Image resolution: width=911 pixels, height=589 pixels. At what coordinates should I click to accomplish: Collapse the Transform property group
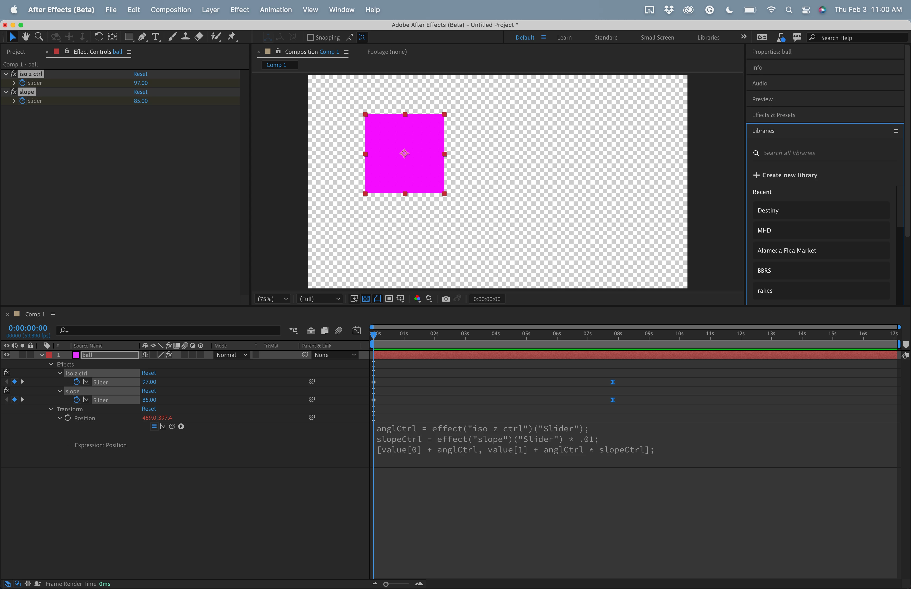tap(51, 409)
